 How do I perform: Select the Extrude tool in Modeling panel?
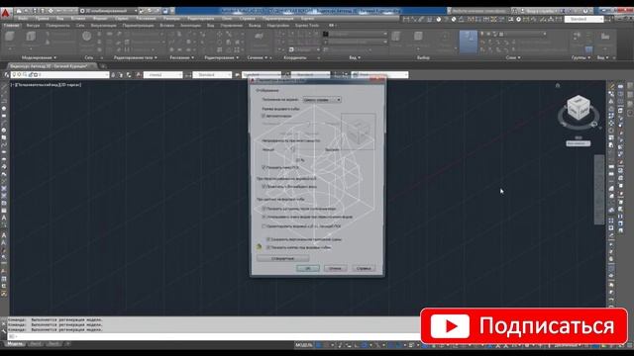click(x=31, y=38)
